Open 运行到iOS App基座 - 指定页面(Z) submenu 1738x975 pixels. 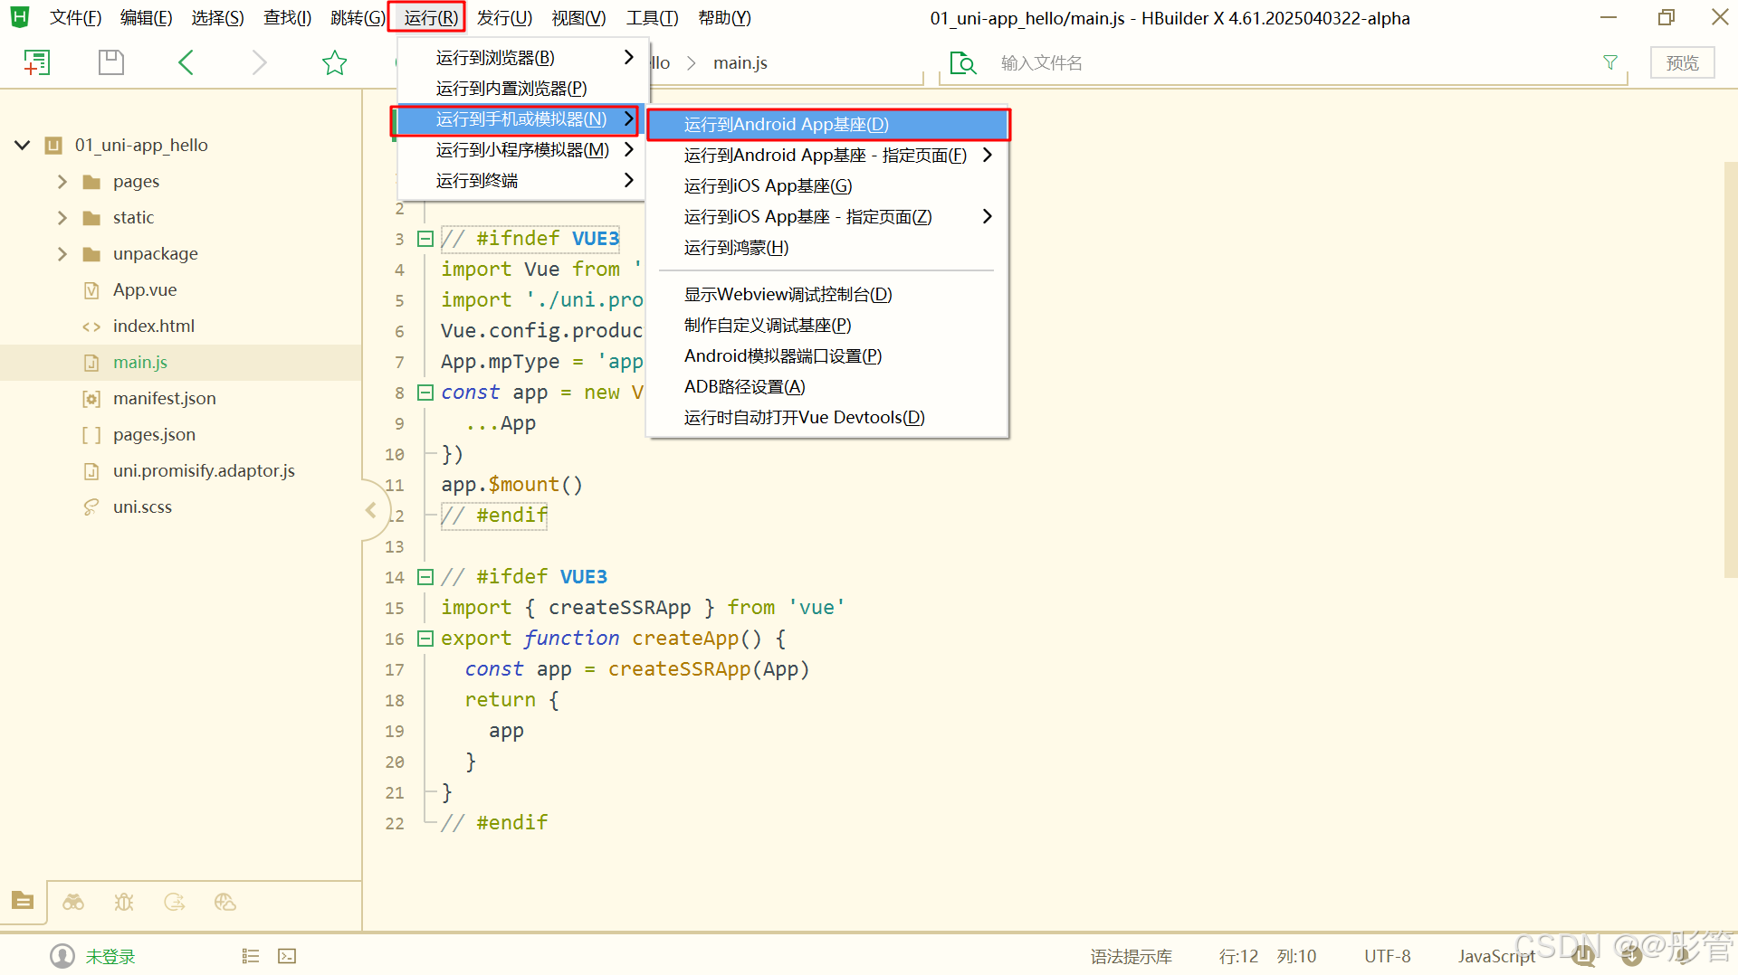pyautogui.click(x=827, y=217)
